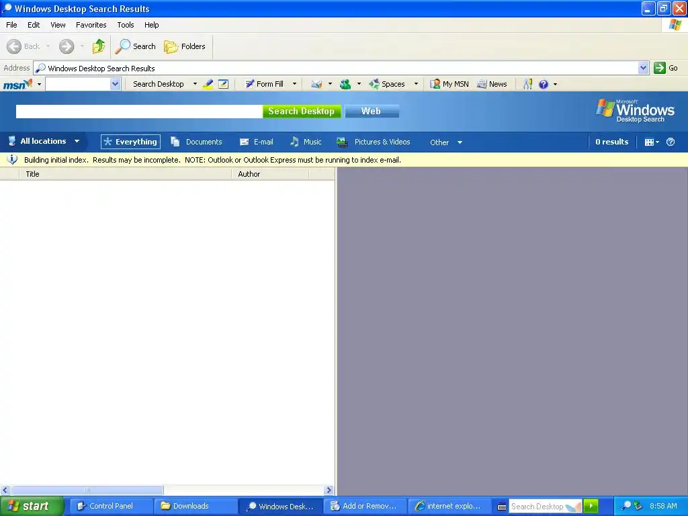Viewport: 688px width, 516px height.
Task: Open the MSN logo dropdown arrow
Action: [39, 84]
